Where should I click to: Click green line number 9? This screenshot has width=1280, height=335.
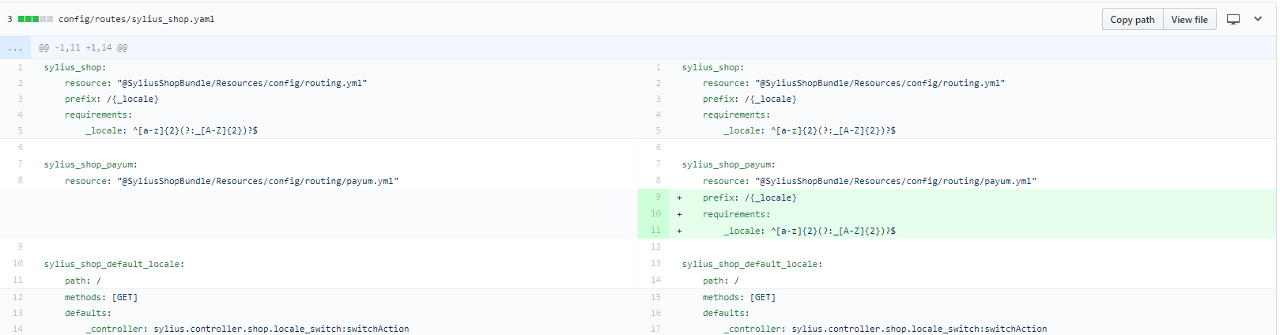[654, 198]
